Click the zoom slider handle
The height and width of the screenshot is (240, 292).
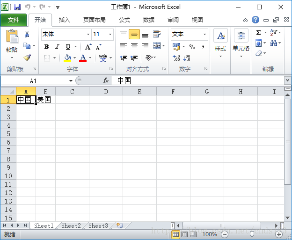pyautogui.click(x=252, y=234)
